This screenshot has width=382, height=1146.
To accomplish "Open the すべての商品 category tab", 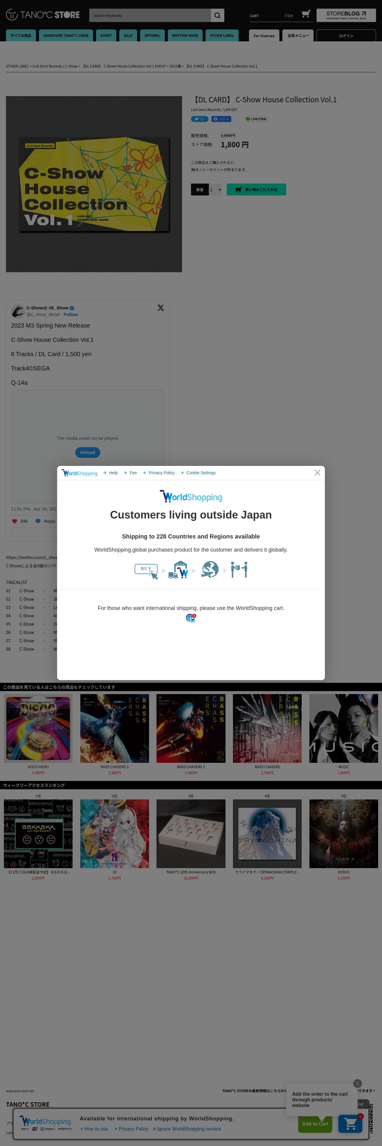I will 21,36.
